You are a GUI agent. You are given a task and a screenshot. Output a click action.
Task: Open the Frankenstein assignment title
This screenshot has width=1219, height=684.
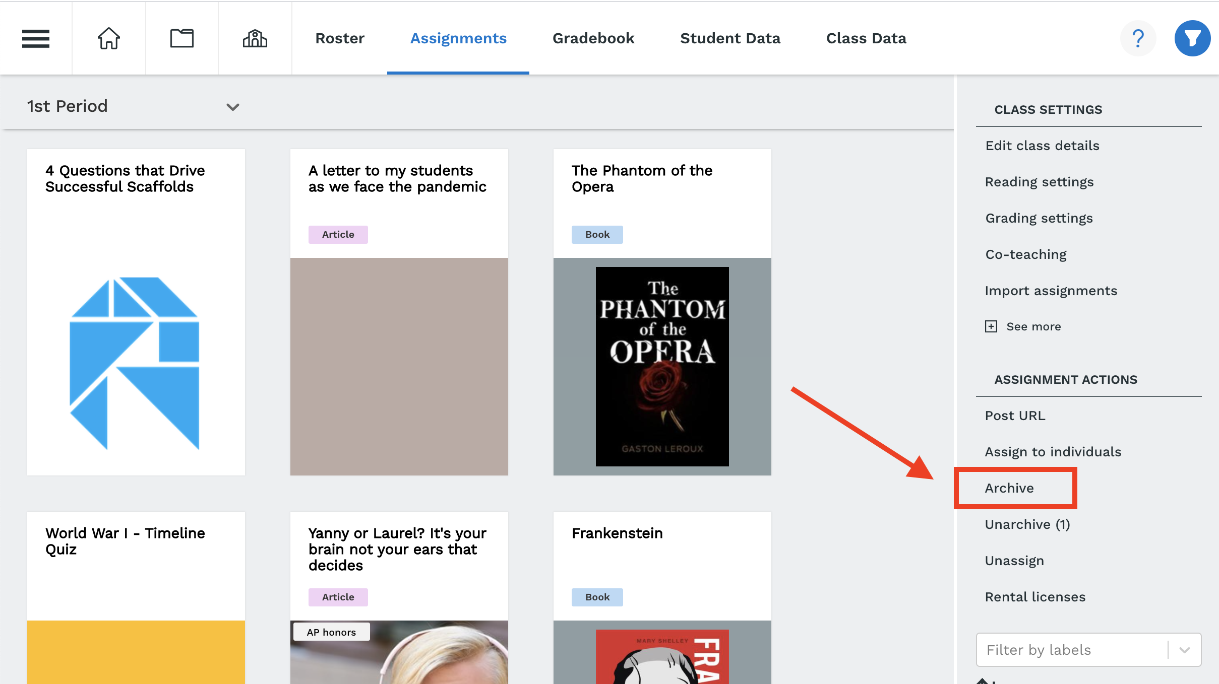coord(617,533)
